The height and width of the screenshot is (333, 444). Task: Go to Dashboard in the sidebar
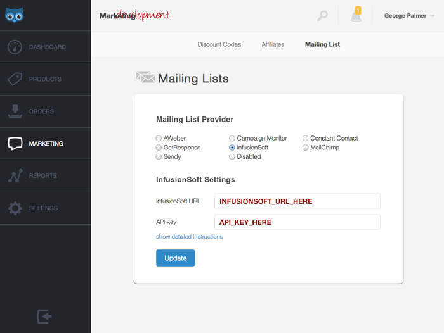click(x=48, y=47)
